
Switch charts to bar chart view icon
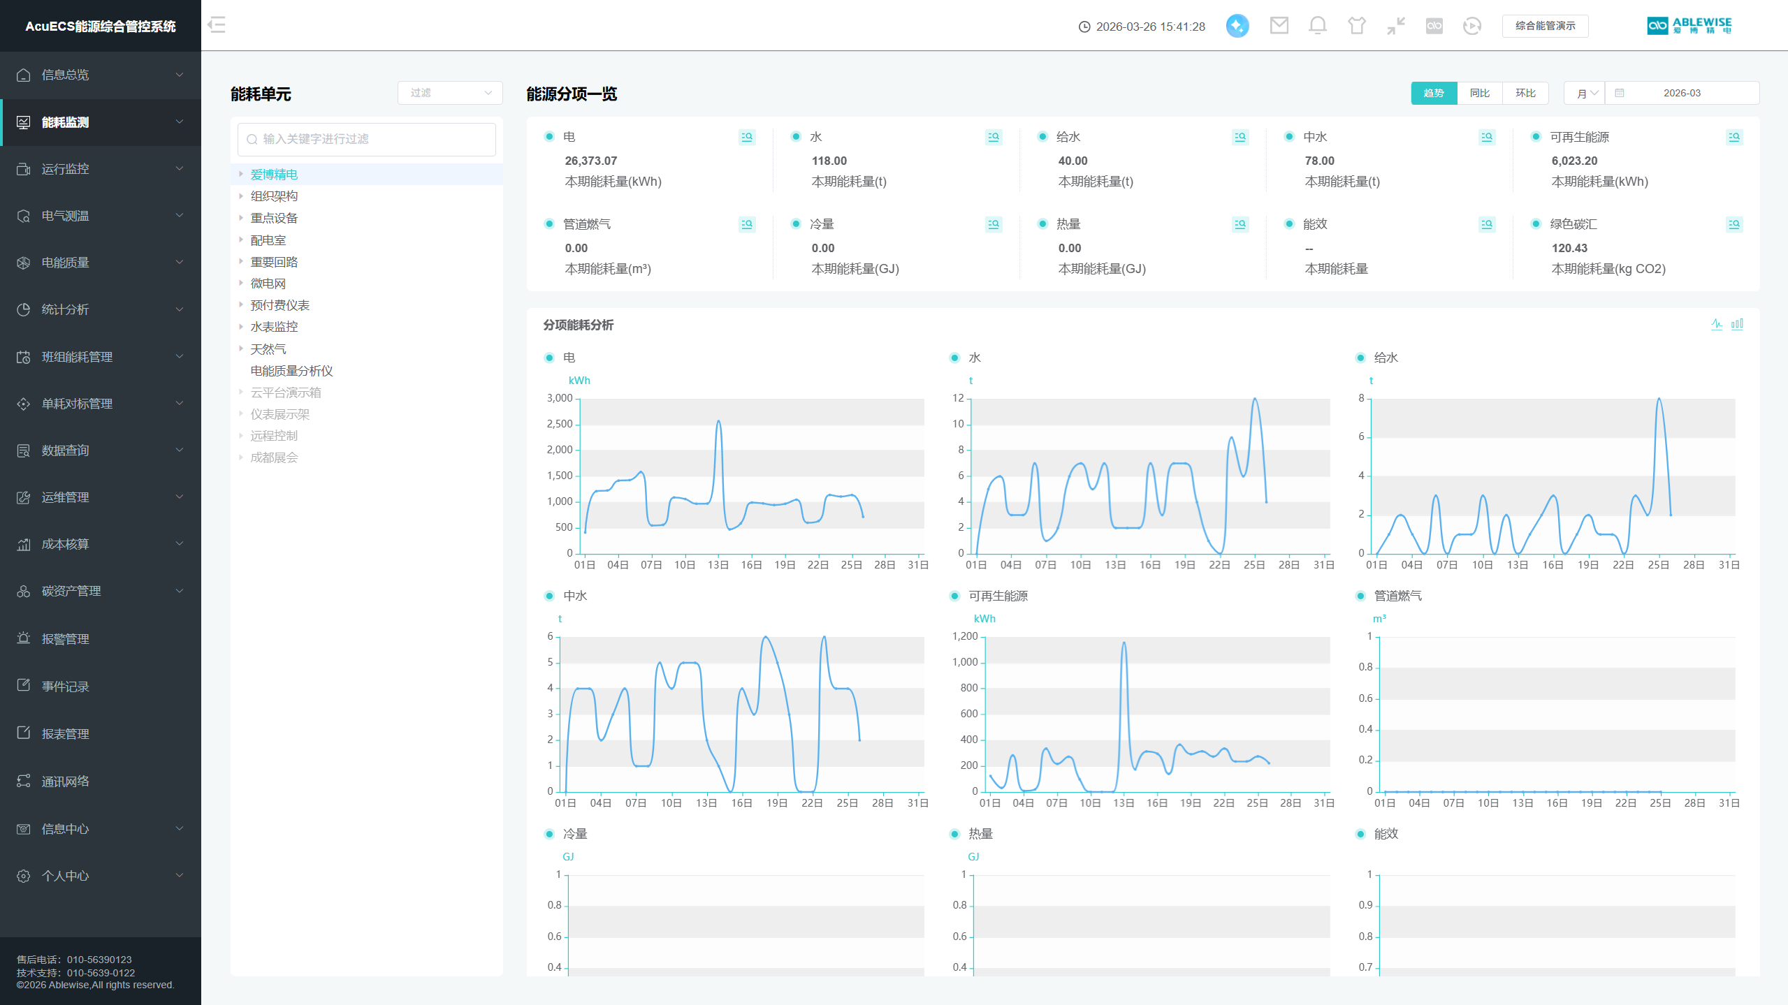pyautogui.click(x=1737, y=324)
